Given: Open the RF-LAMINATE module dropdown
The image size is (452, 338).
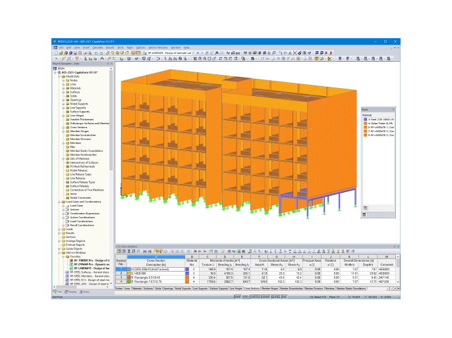Looking at the screenshot, I should point(193,53).
